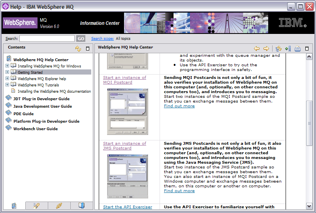The width and height of the screenshot is (316, 213).
Task: Select the Getting Started topic
Action: click(30, 72)
